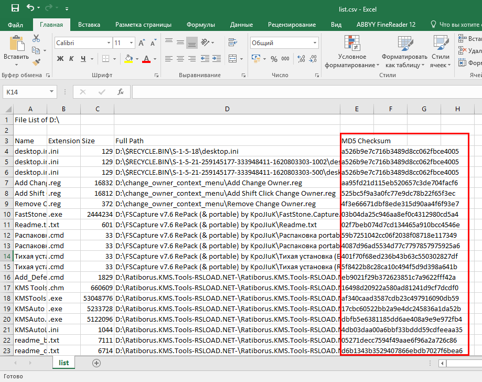Apply yellow fill color bucket
This screenshot has width=482, height=382.
(129, 59)
